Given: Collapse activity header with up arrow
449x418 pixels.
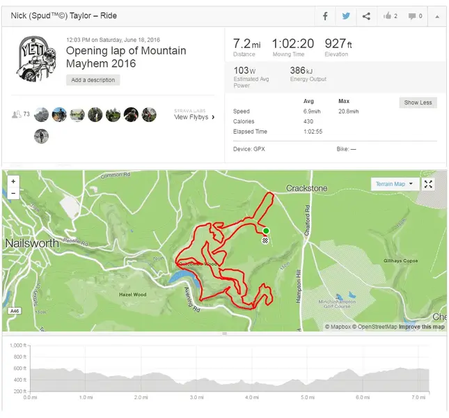Looking at the screenshot, I should pyautogui.click(x=437, y=17).
